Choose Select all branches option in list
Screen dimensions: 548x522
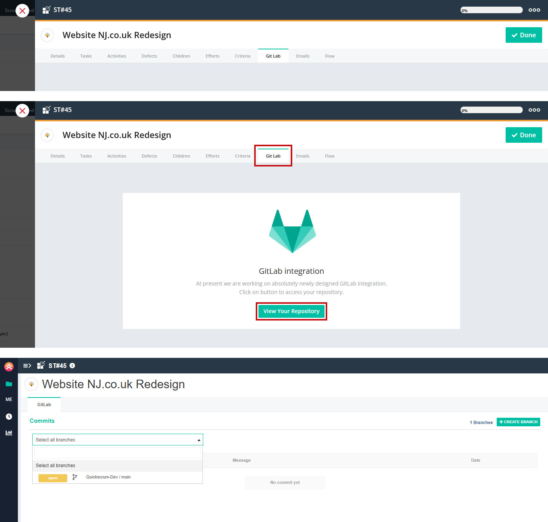(x=117, y=466)
